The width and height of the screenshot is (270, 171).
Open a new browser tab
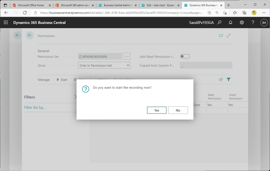[x=228, y=5]
